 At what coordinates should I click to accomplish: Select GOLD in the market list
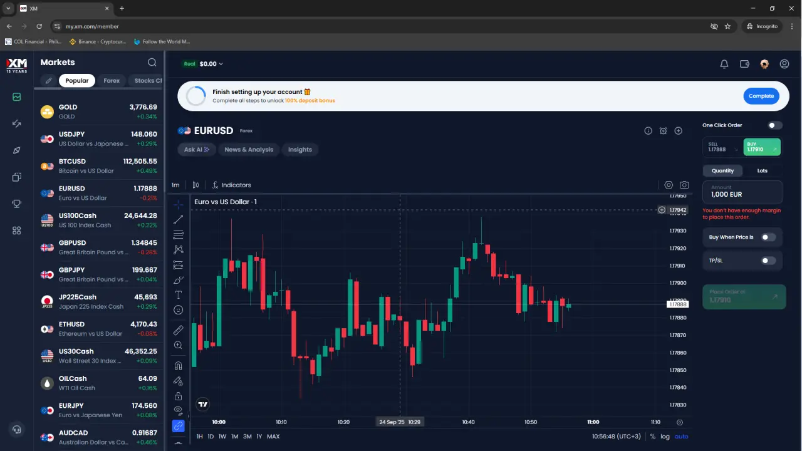click(x=99, y=111)
